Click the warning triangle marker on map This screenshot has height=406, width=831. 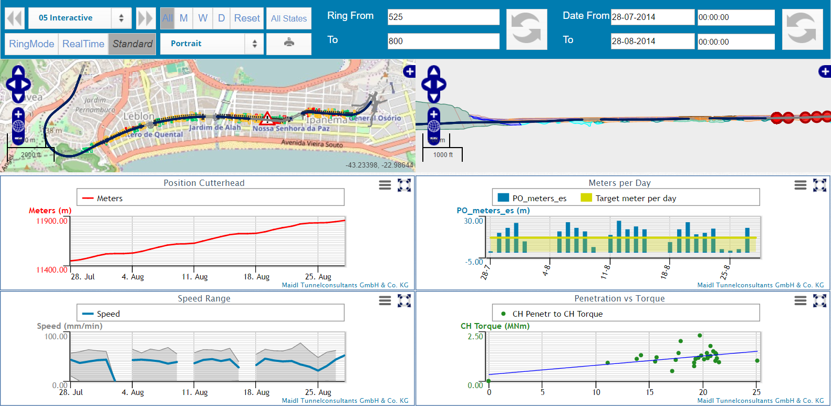(x=267, y=118)
